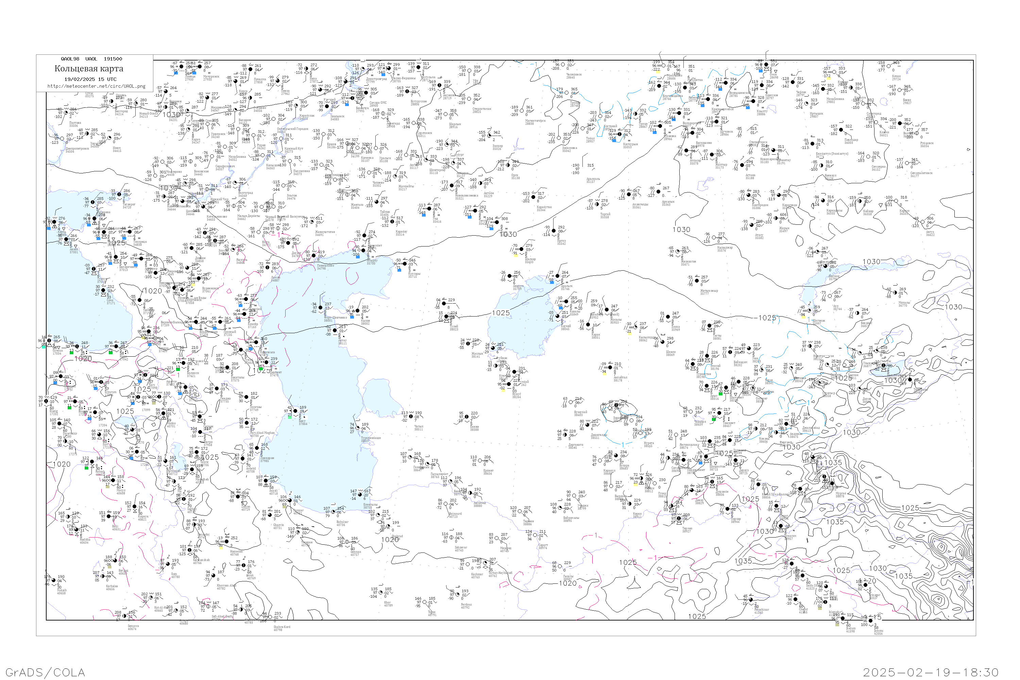The image size is (1020, 680).
Task: Click the Баку 37864 station marker
Action: [x=295, y=411]
